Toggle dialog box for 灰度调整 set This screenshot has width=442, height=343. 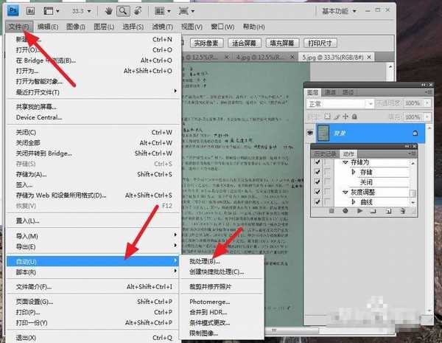[328, 192]
